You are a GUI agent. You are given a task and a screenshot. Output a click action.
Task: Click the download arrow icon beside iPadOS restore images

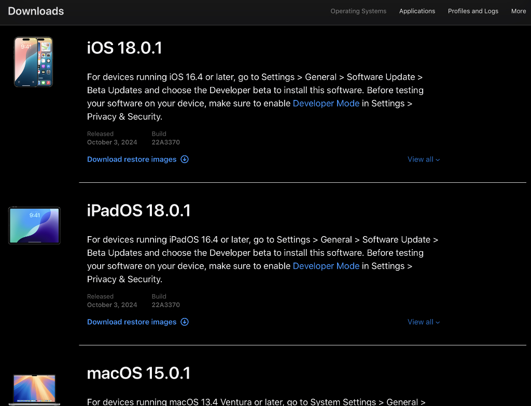(185, 322)
